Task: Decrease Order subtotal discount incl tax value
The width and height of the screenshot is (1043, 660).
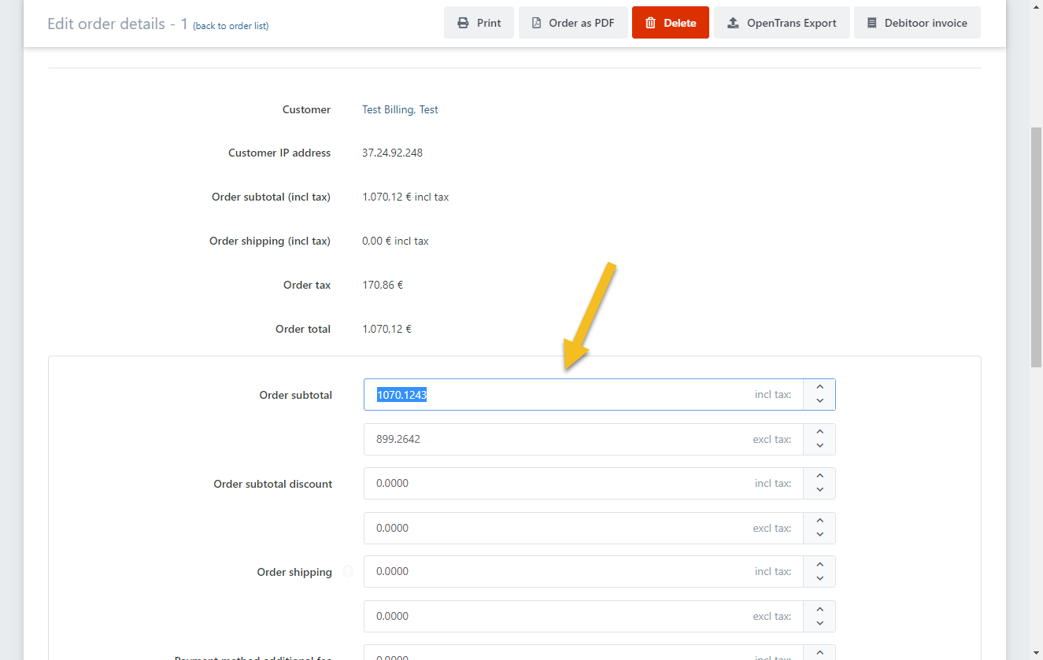Action: point(819,490)
